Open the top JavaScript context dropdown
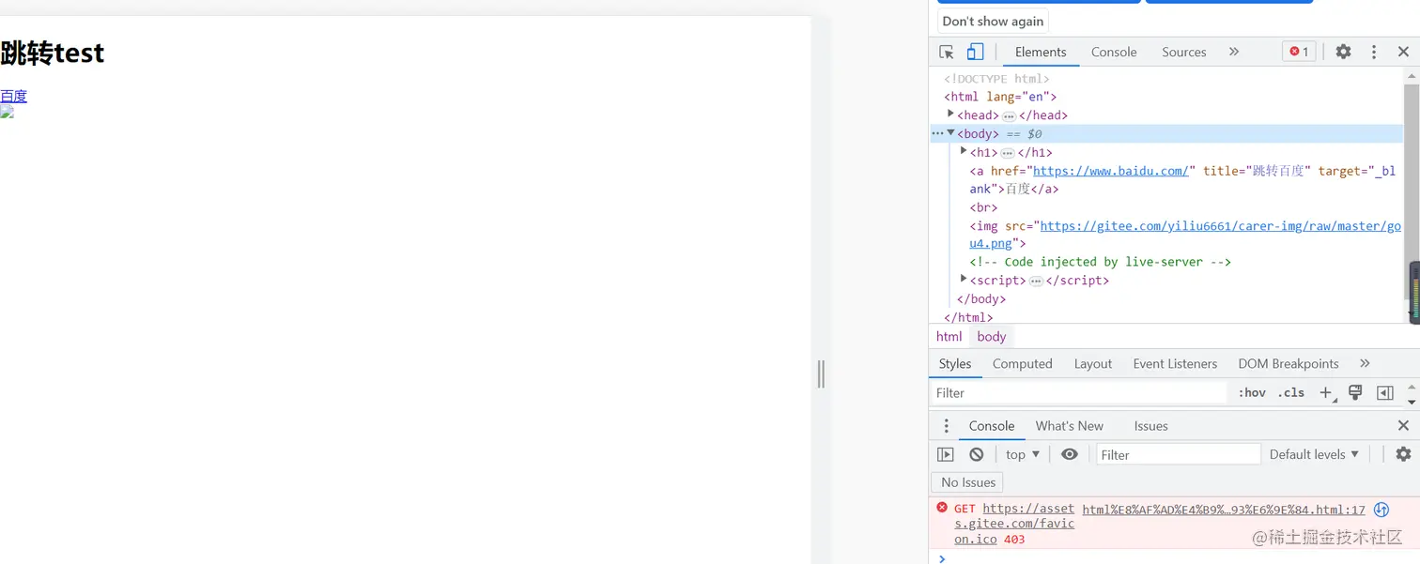The image size is (1420, 564). coord(1023,454)
